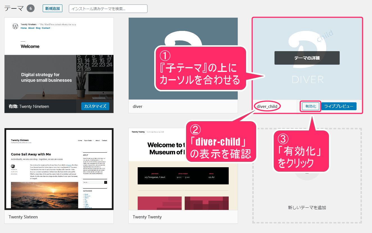
Task: Select the Twenty Sixteen theme thumbnail
Action: 59,169
